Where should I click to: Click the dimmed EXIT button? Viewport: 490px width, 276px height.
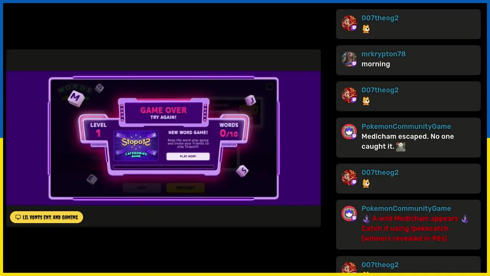click(142, 188)
